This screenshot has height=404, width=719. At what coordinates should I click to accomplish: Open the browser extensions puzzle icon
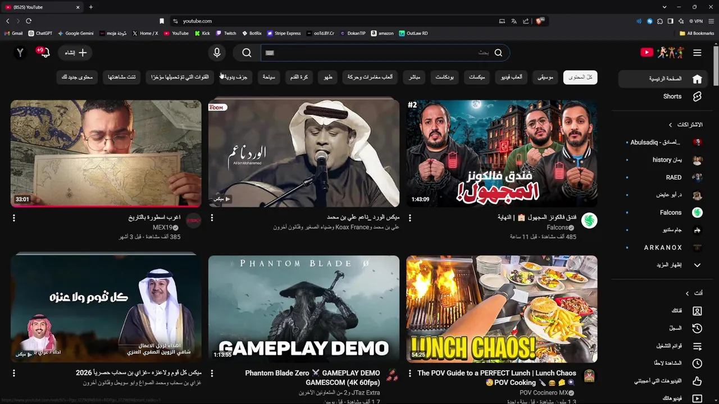coord(660,21)
